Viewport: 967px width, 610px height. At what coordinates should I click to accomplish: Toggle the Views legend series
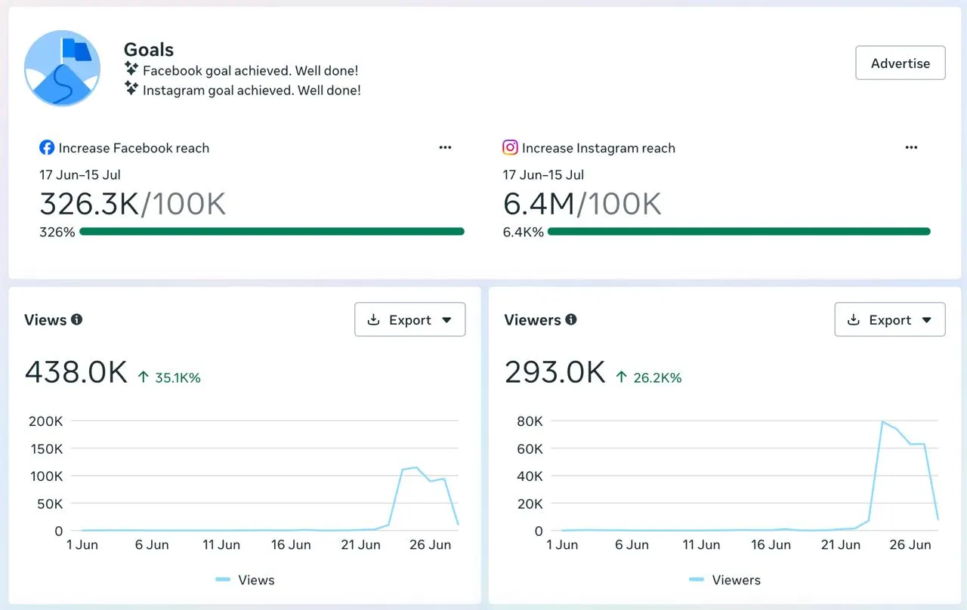pyautogui.click(x=245, y=580)
